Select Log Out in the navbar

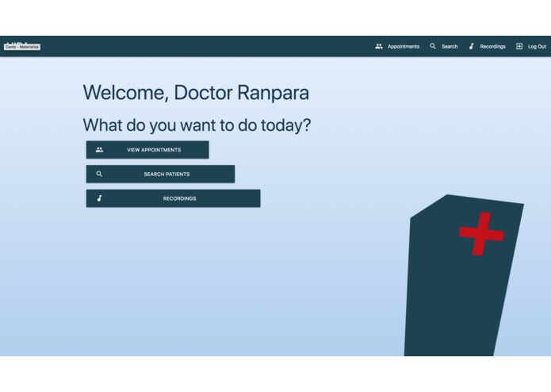point(537,46)
